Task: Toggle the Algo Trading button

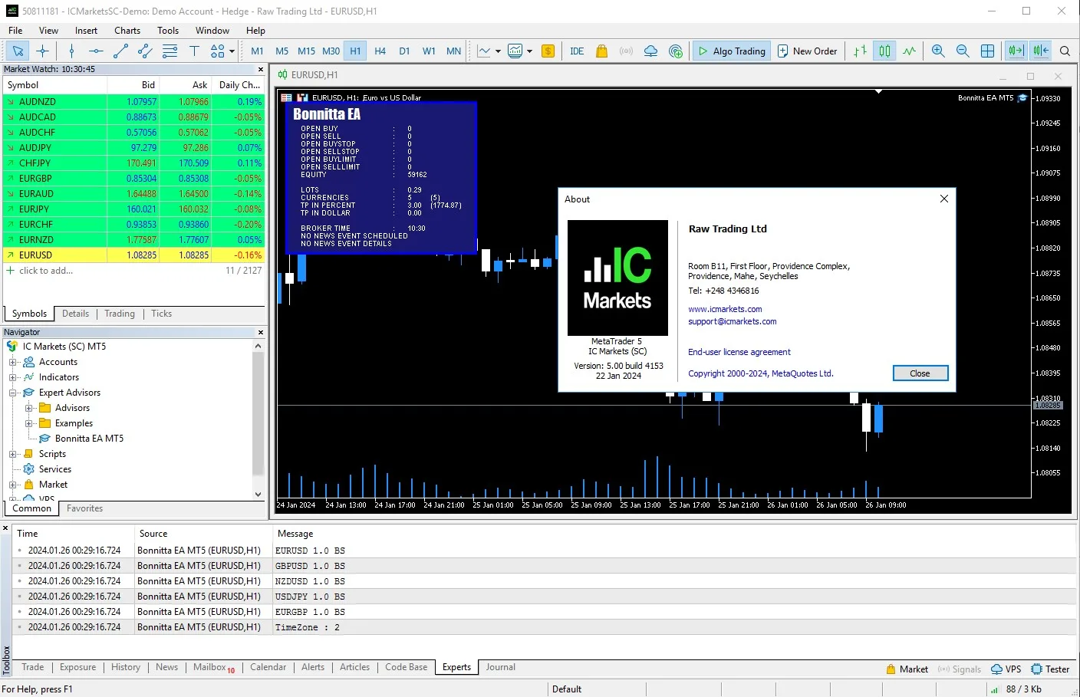Action: (x=731, y=51)
